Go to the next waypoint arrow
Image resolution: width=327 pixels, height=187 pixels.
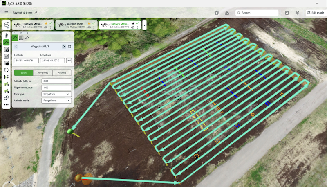(x=64, y=47)
